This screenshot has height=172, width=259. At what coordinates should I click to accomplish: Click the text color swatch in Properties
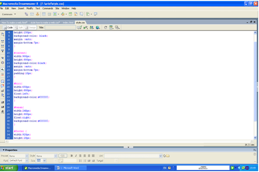[61, 160]
